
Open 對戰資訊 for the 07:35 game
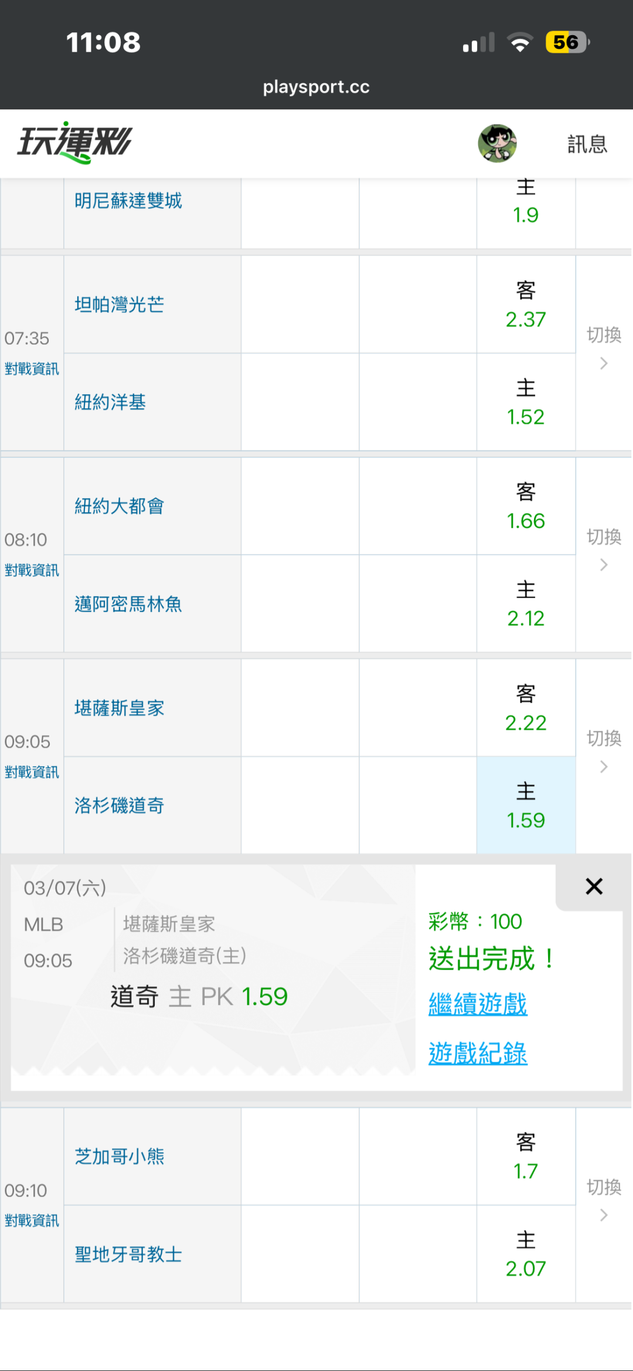[x=32, y=369]
